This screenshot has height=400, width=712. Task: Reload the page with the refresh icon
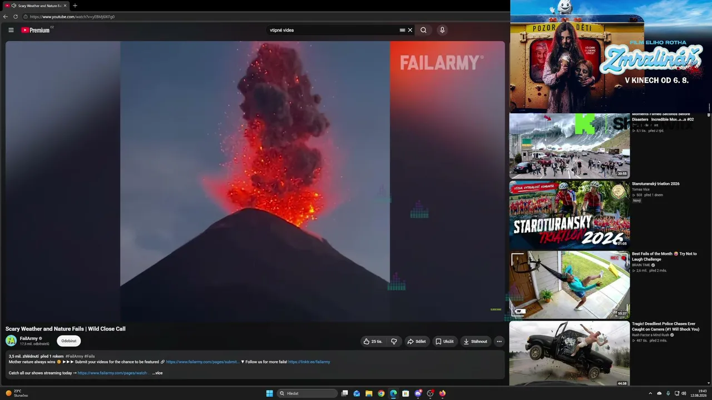pyautogui.click(x=16, y=17)
